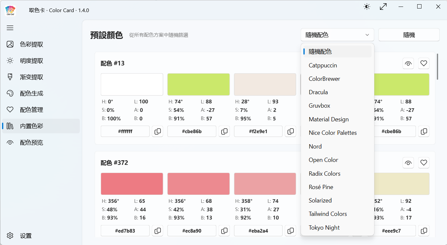The width and height of the screenshot is (447, 245).
Task: Open 设置 settings at bottom of sidebar
Action: [x=26, y=236]
